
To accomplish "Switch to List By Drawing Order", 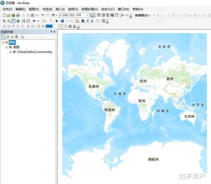I will click(x=3, y=37).
